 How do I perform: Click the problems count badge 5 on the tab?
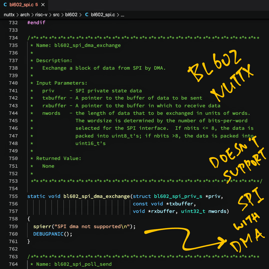[36, 5]
